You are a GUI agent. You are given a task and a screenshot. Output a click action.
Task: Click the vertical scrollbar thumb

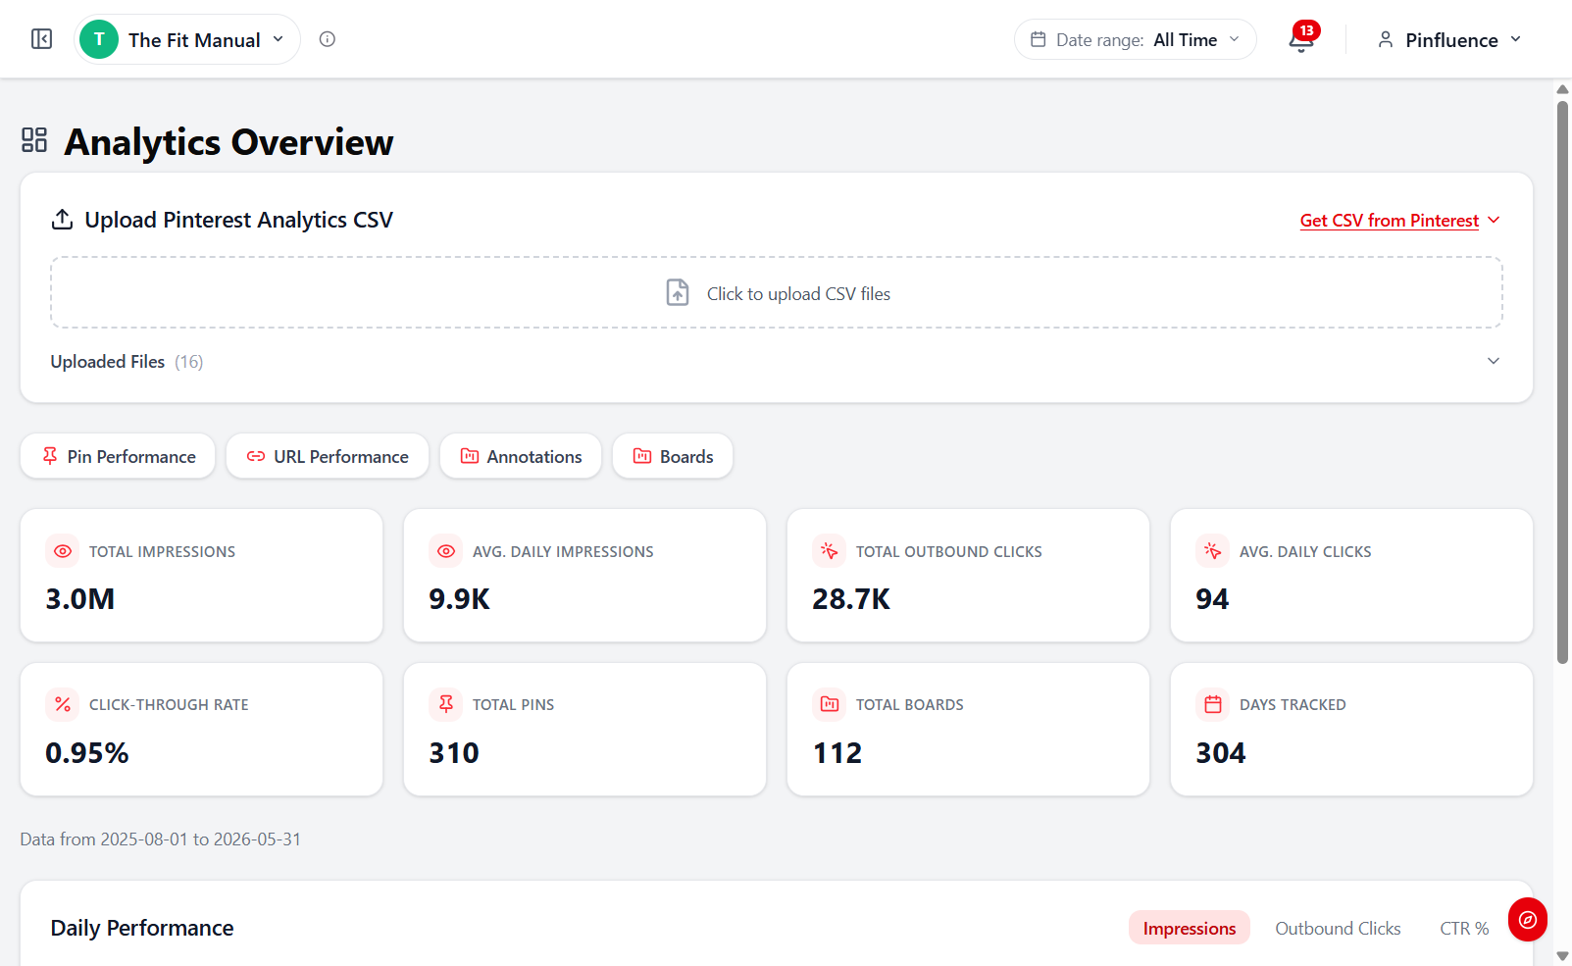click(x=1562, y=382)
